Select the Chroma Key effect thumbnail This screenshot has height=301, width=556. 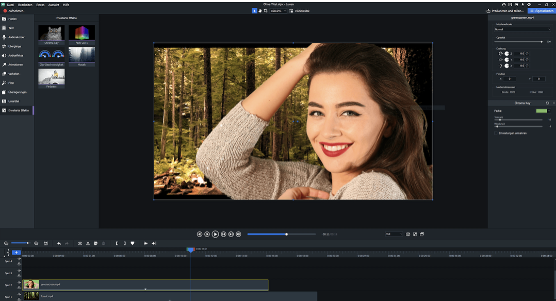[52, 33]
